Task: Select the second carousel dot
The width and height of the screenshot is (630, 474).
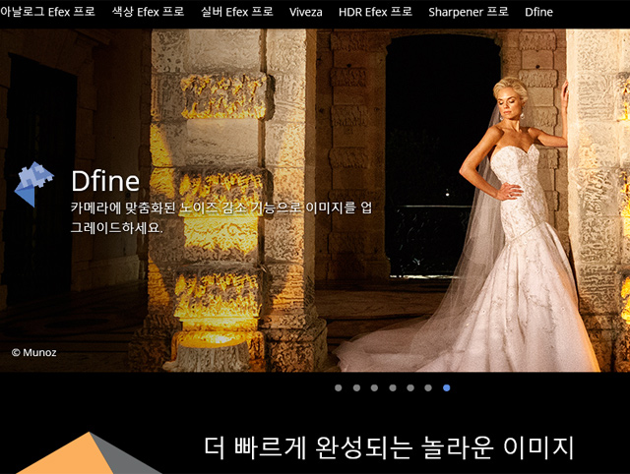Action: pyautogui.click(x=356, y=387)
